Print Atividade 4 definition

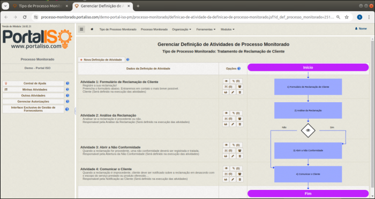(226, 179)
